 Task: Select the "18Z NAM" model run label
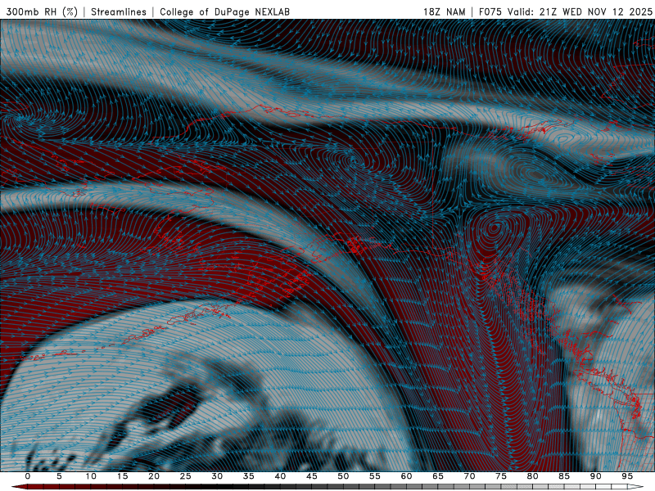tap(444, 11)
